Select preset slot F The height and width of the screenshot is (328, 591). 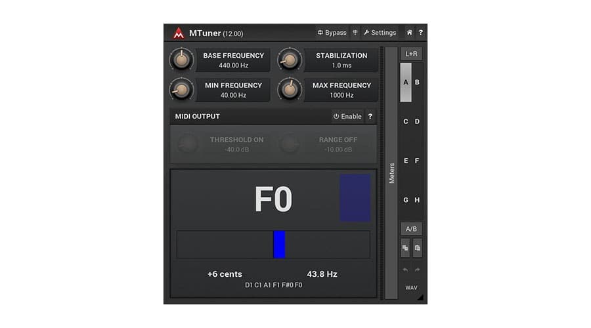tap(417, 161)
